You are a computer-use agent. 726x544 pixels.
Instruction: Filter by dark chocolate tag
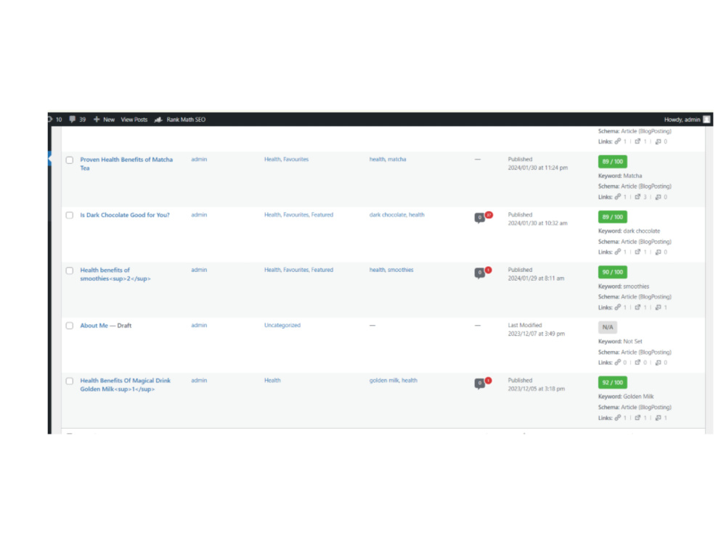388,215
